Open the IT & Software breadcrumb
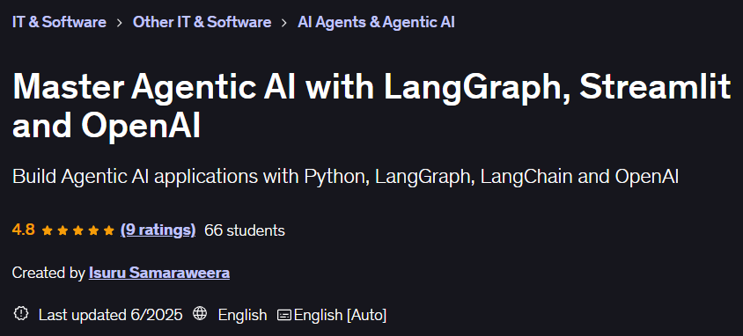Screen dimensions: 743x336 click(59, 22)
